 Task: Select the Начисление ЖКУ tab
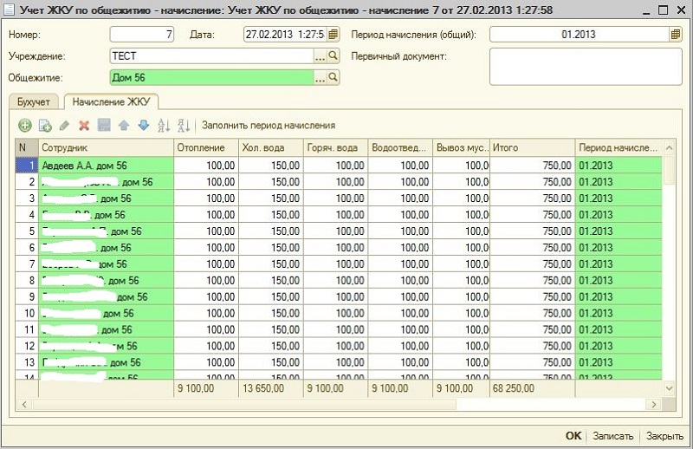pyautogui.click(x=112, y=102)
